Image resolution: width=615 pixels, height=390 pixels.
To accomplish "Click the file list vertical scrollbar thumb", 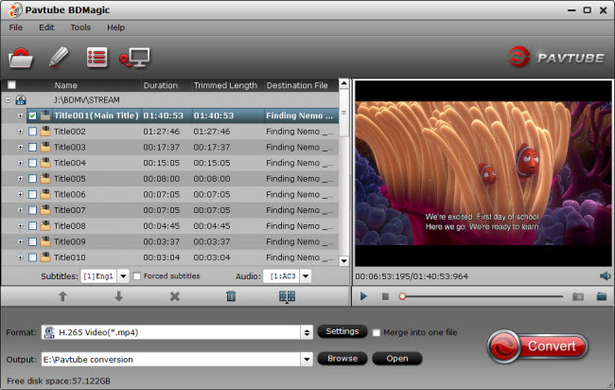I will [344, 113].
